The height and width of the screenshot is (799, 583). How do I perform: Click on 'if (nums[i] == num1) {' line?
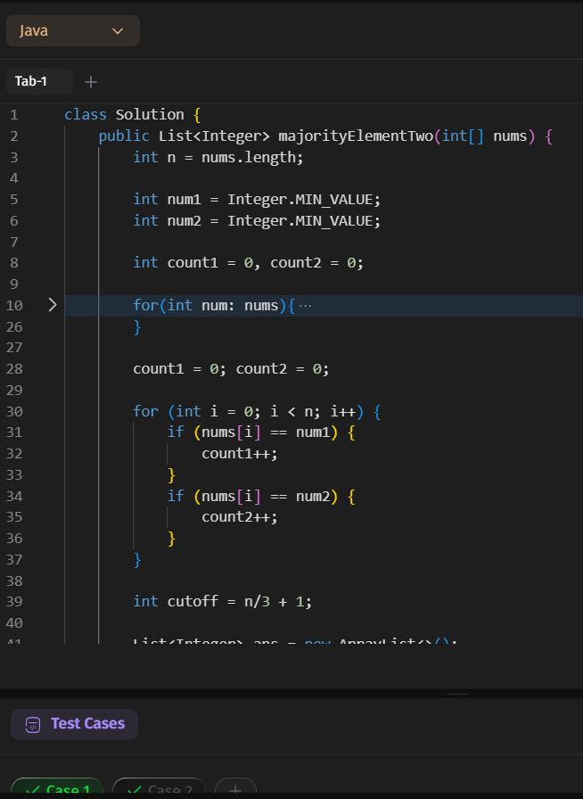pyautogui.click(x=261, y=432)
